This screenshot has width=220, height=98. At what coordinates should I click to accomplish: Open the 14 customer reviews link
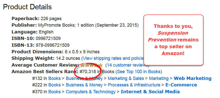[x=127, y=65]
